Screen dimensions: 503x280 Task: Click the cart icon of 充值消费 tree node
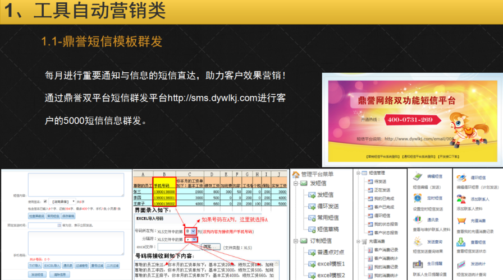364,241
